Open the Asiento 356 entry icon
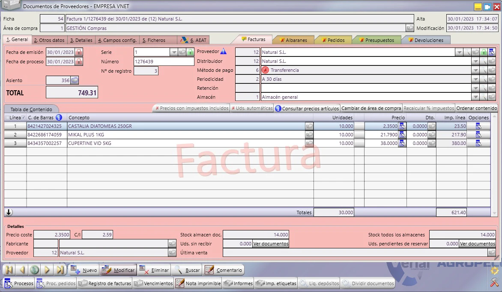 tap(75, 80)
